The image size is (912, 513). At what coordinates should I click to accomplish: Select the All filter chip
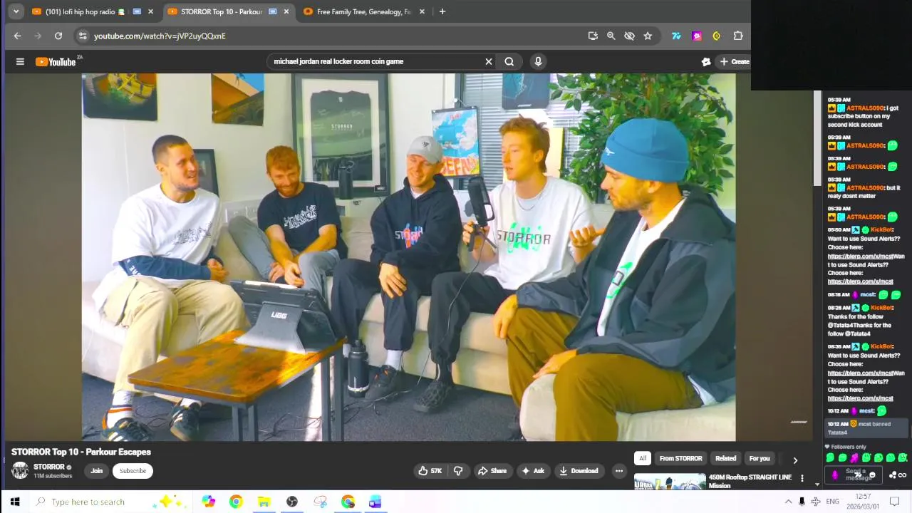pyautogui.click(x=643, y=459)
